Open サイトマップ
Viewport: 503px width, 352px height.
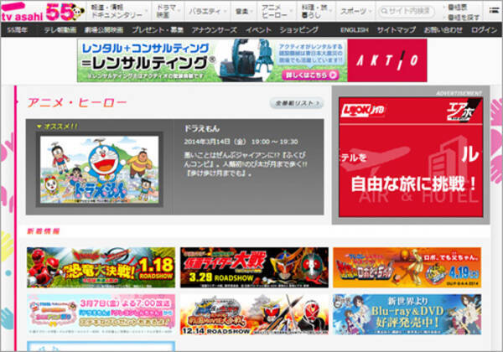click(397, 30)
